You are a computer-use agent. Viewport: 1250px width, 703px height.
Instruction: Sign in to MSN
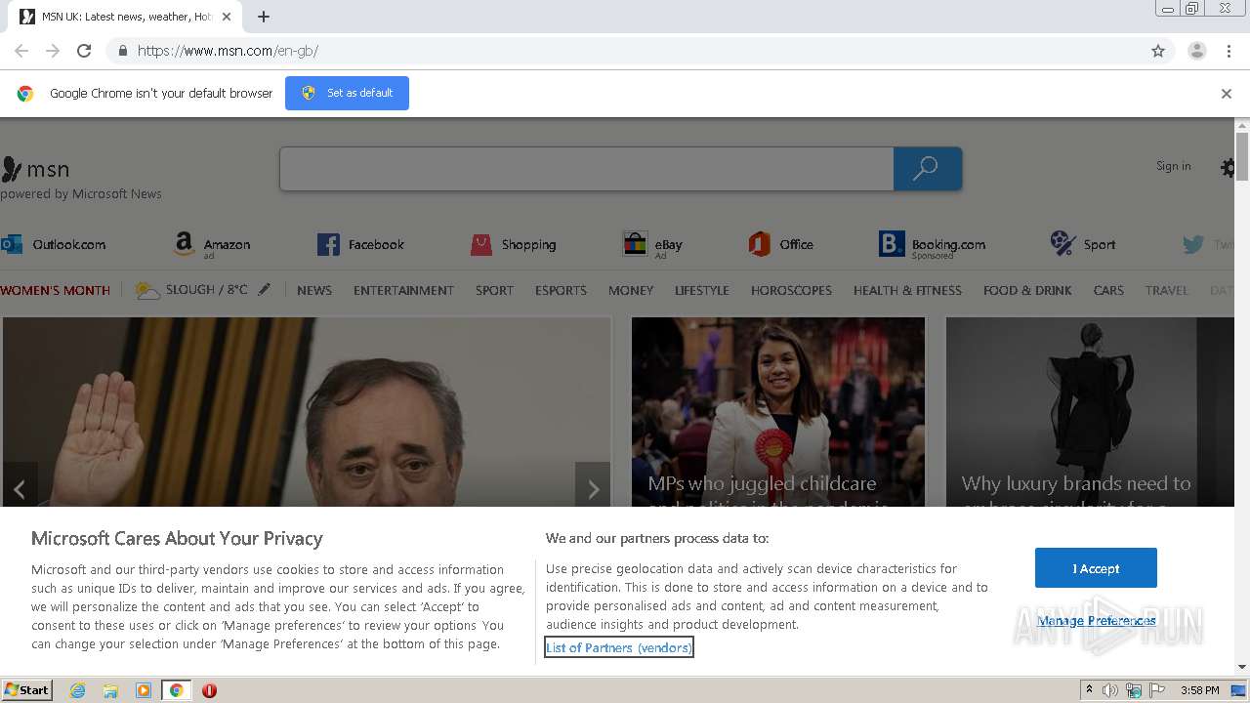(1173, 166)
